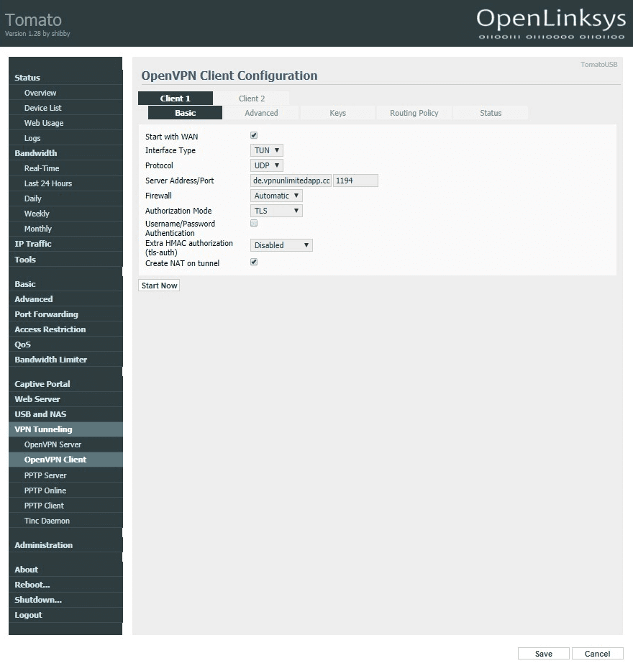
Task: Open the Overview page under Status
Action: tap(40, 93)
